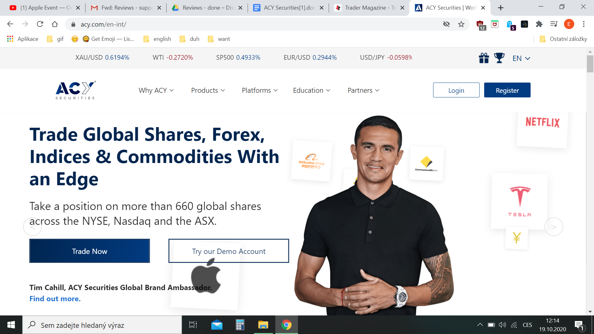Open the Chrome extensions puzzle icon
The height and width of the screenshot is (334, 594).
[539, 24]
